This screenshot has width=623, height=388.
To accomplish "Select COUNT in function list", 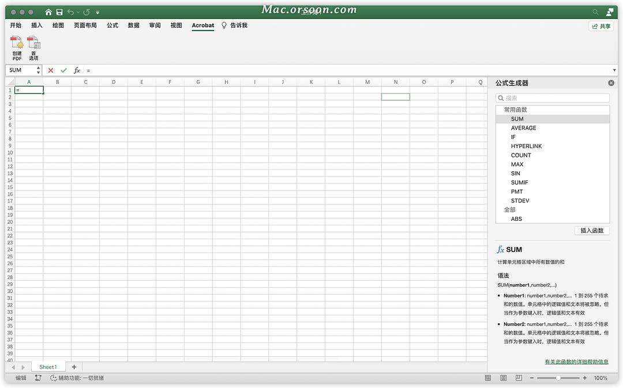I will pos(553,155).
